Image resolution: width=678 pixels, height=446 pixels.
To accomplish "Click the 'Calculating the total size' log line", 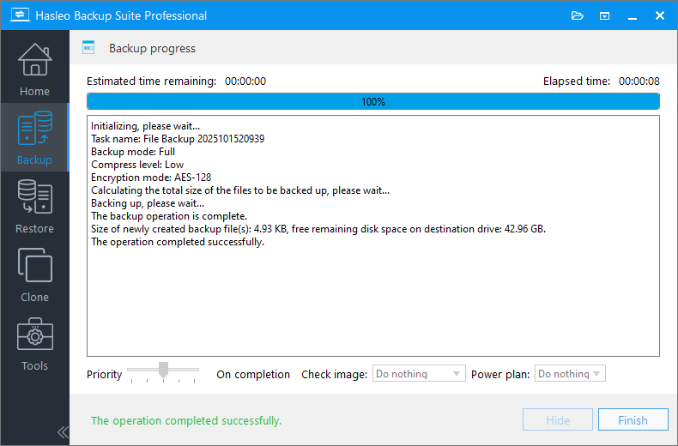I will (x=240, y=190).
